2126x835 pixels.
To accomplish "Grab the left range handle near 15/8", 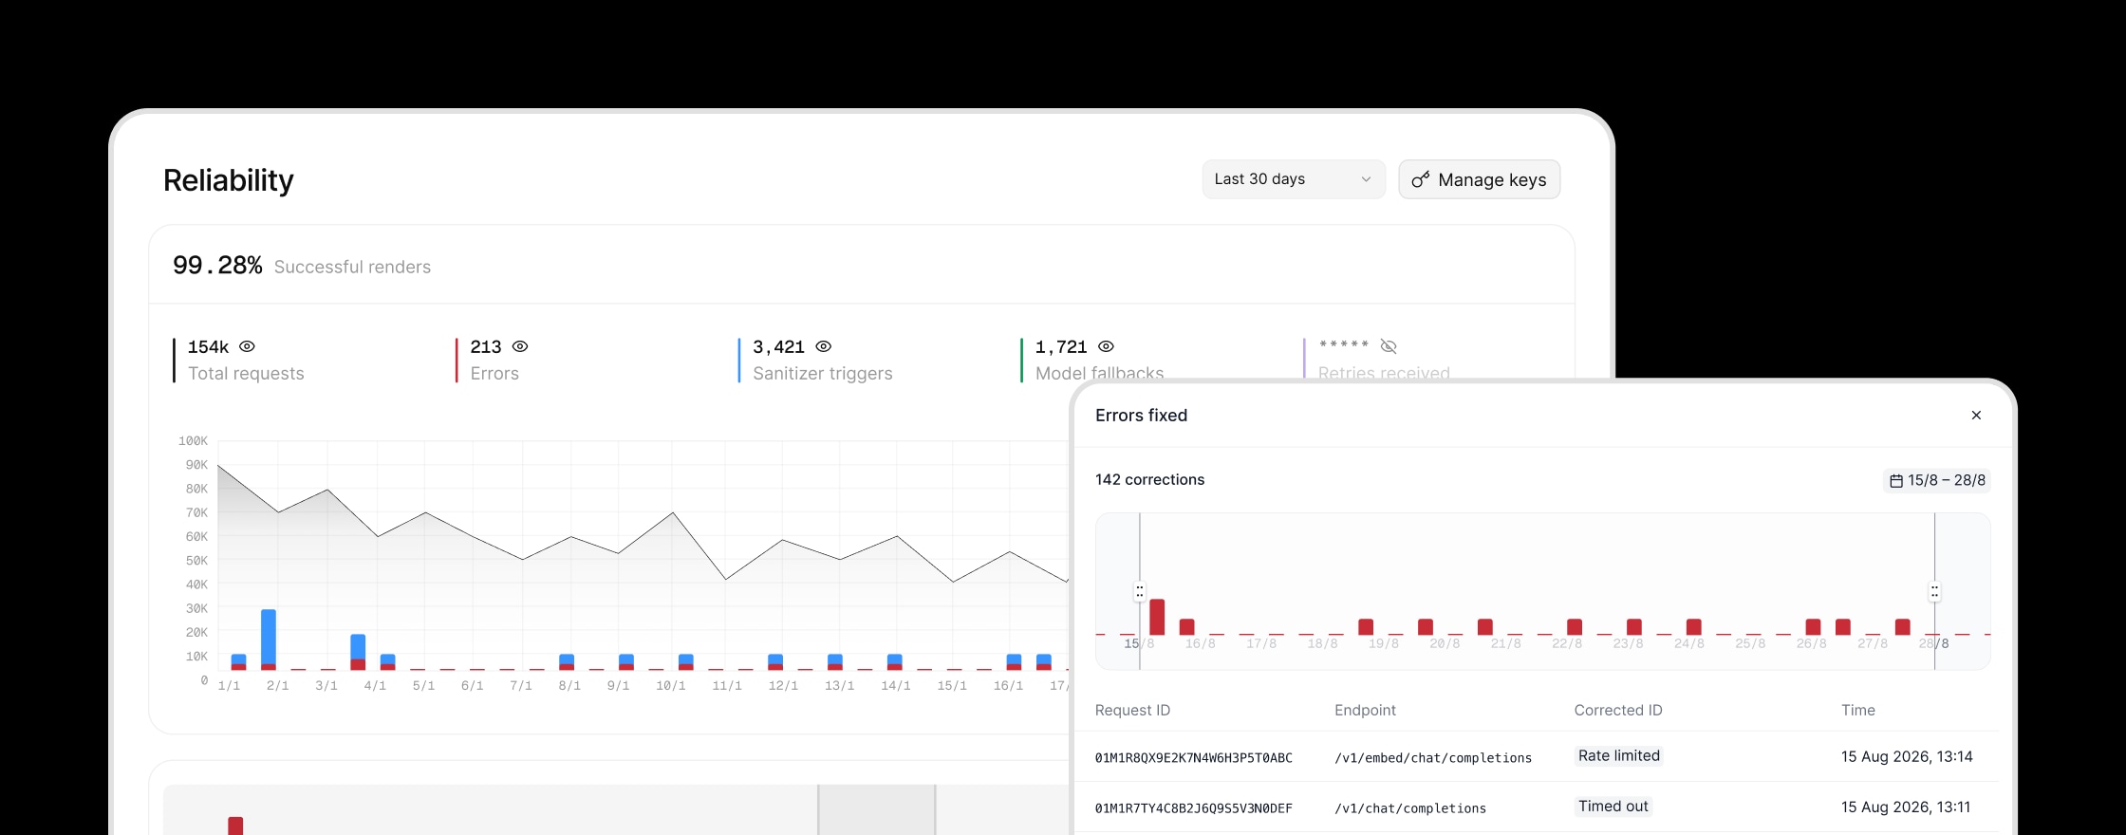I will (x=1140, y=591).
